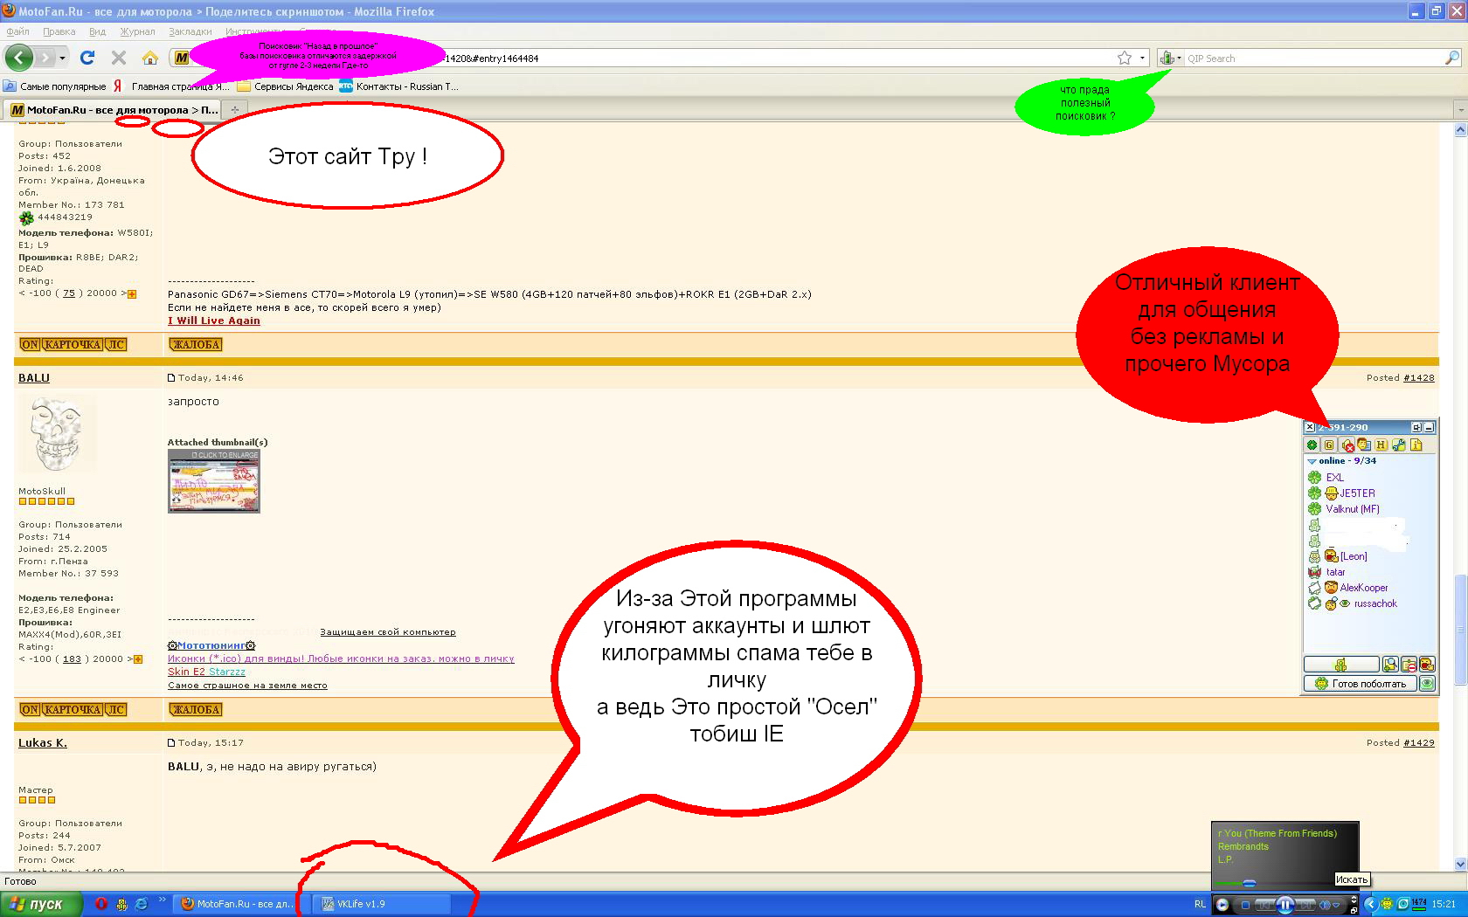Click the gray X stop-loading icon

click(x=119, y=58)
